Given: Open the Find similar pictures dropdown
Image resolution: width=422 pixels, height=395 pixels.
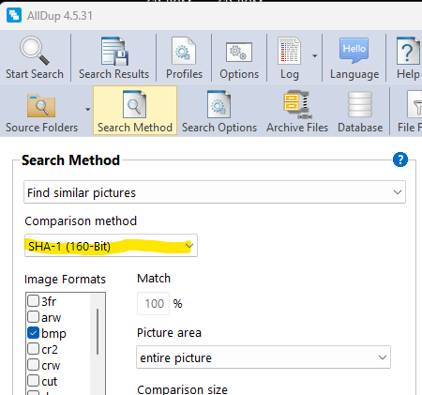Looking at the screenshot, I should 215,192.
